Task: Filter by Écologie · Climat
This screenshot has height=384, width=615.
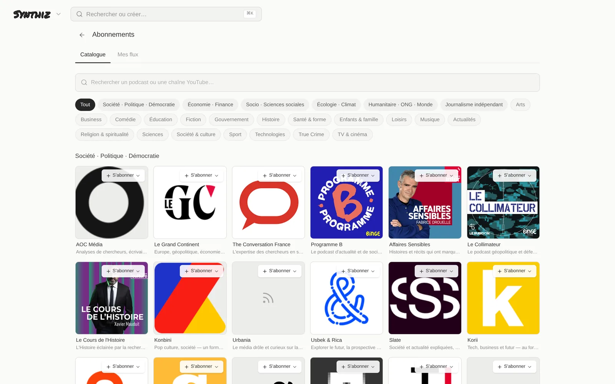Action: click(x=336, y=104)
